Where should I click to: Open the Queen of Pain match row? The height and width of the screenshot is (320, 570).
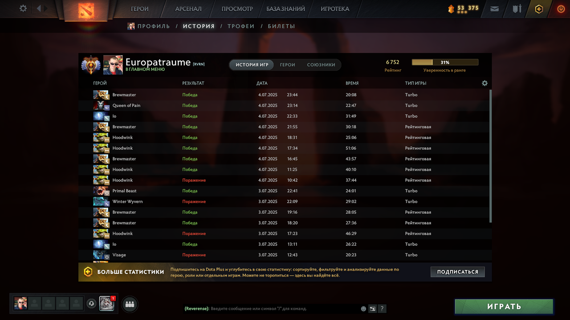(x=285, y=105)
